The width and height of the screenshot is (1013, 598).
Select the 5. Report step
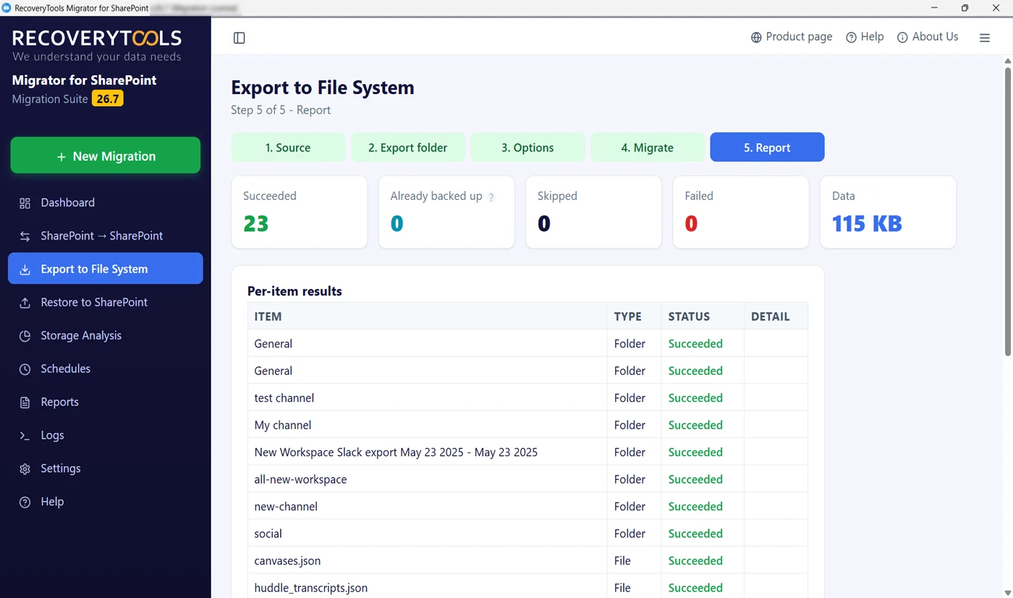coord(767,147)
